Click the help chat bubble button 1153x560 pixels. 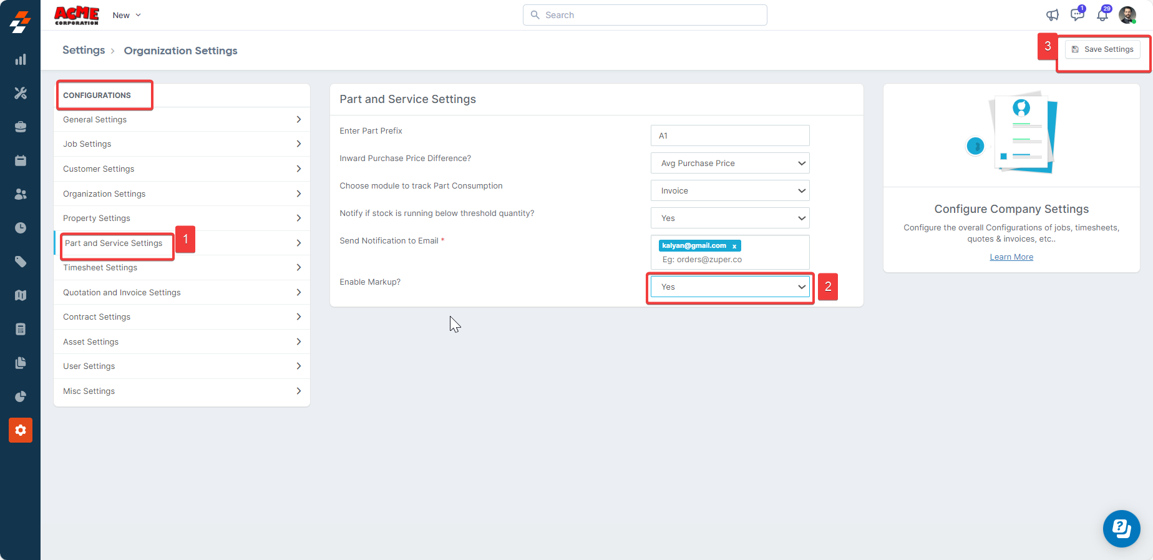(x=1121, y=529)
